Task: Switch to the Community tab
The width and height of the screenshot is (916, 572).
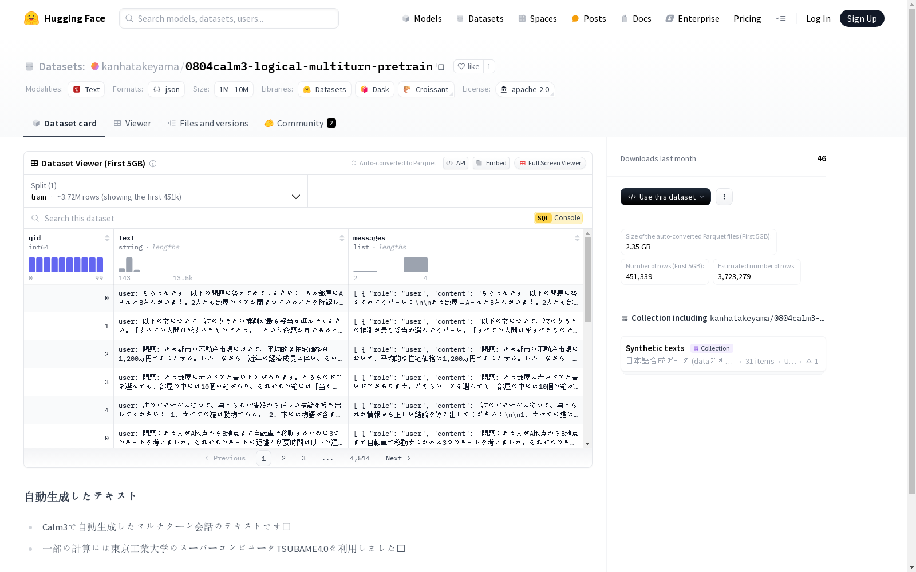Action: pos(300,123)
